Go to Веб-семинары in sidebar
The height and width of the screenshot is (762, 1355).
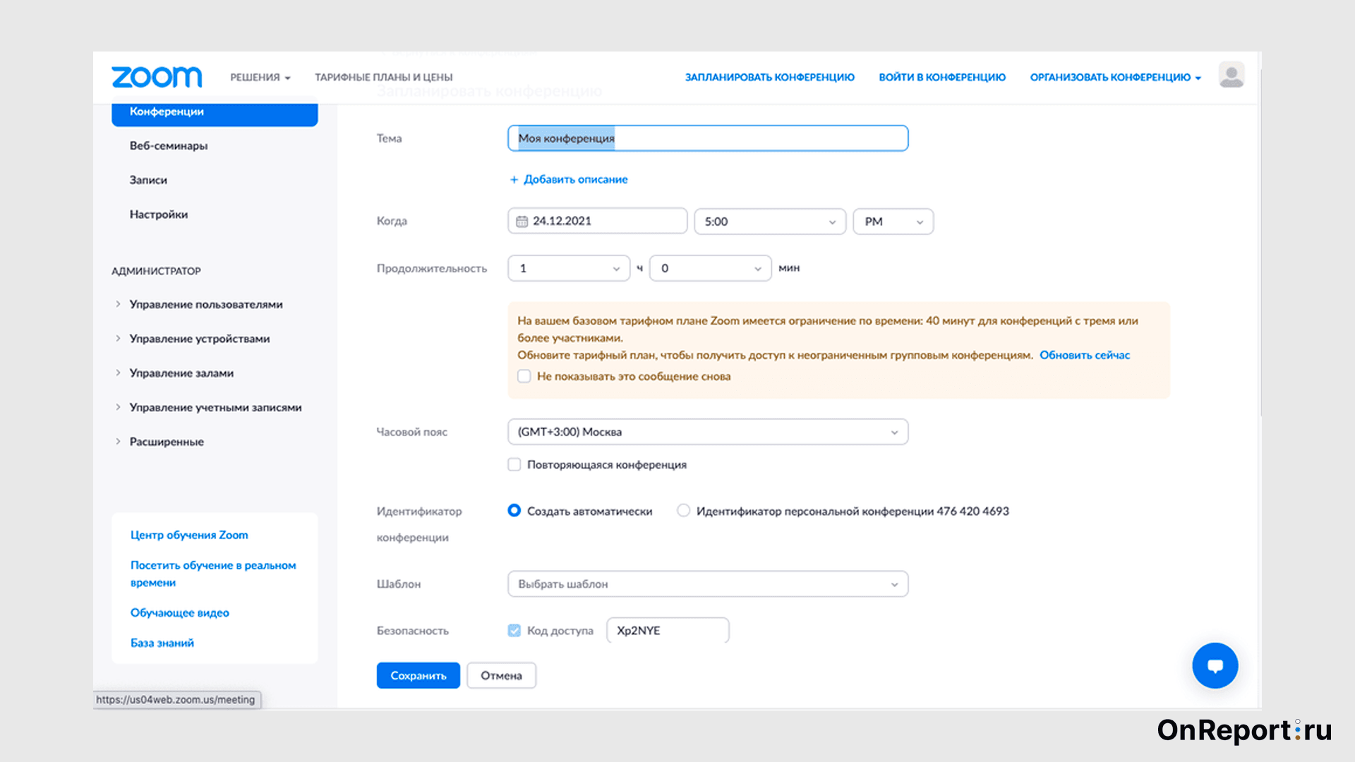point(168,146)
